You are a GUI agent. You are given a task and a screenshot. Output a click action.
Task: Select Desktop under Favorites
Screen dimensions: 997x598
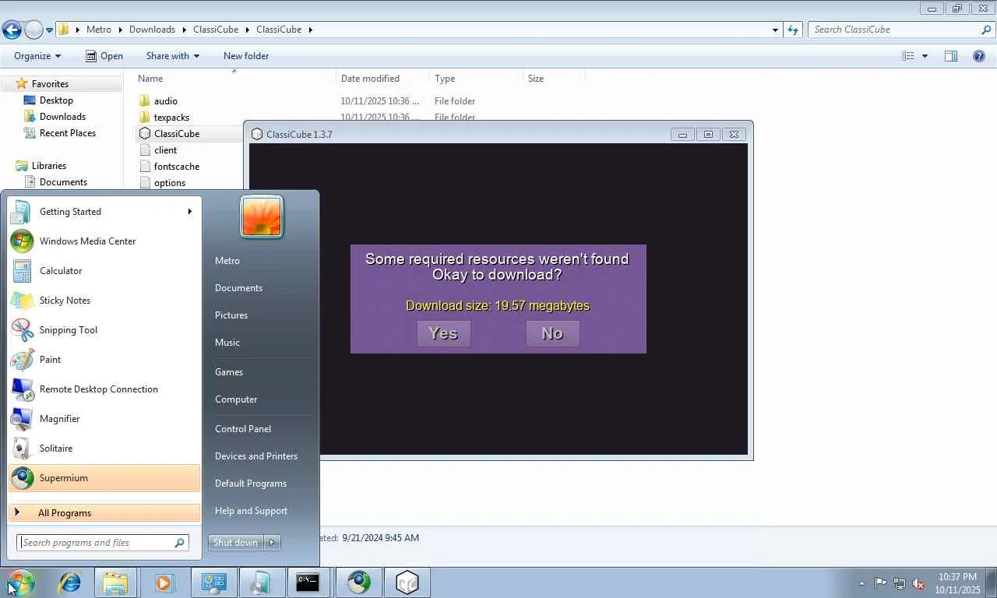click(x=56, y=100)
